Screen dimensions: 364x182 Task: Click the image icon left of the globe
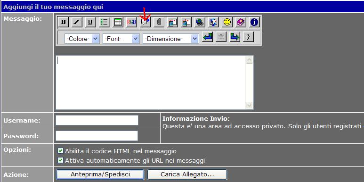point(186,22)
